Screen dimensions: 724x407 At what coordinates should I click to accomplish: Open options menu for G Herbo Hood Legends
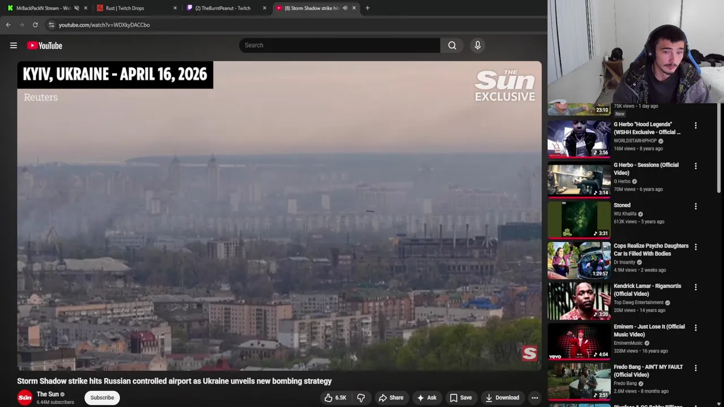point(696,125)
